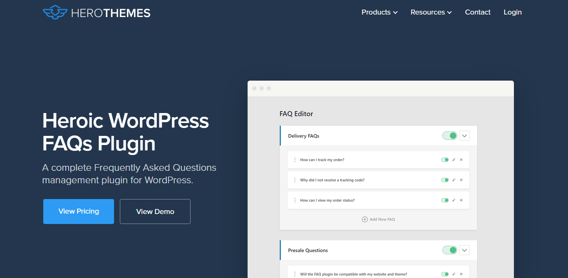Screen dimensions: 568x278
Task: Click 'How can I track my order?' text
Action: [x=322, y=160]
